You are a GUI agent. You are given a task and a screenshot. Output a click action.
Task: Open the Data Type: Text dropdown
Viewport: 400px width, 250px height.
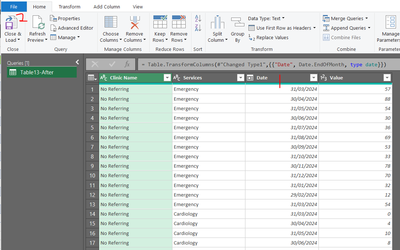(x=266, y=18)
